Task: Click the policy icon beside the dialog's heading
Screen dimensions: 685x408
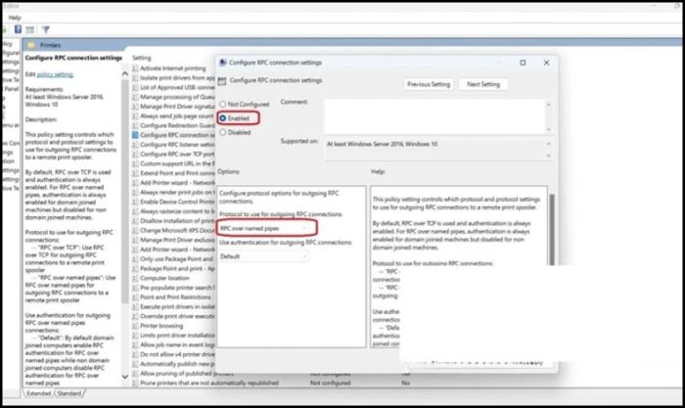Action: [x=222, y=80]
